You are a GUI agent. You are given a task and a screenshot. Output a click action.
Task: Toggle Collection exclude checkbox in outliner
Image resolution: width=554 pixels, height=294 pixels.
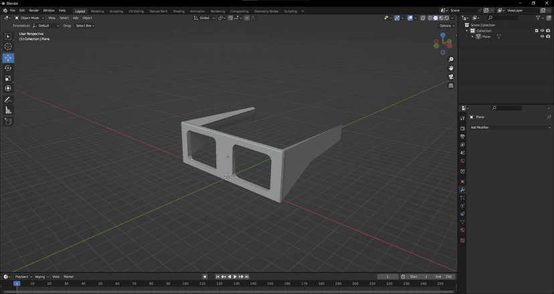(537, 31)
